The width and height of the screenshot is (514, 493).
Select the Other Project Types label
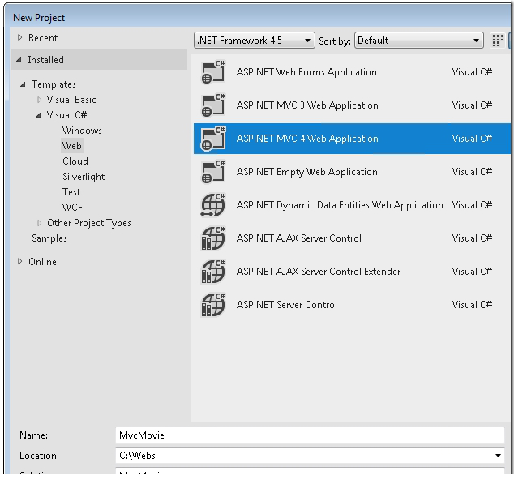pos(89,223)
